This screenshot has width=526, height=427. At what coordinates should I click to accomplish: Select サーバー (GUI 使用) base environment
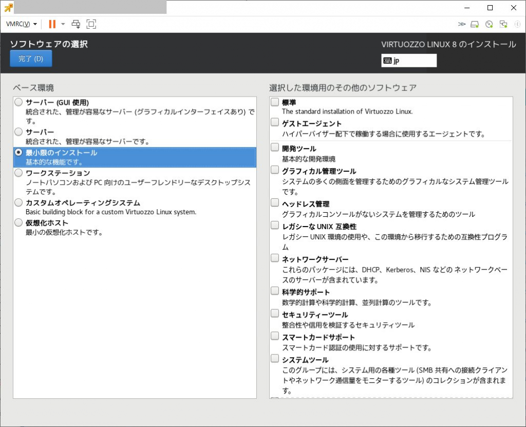click(x=18, y=102)
